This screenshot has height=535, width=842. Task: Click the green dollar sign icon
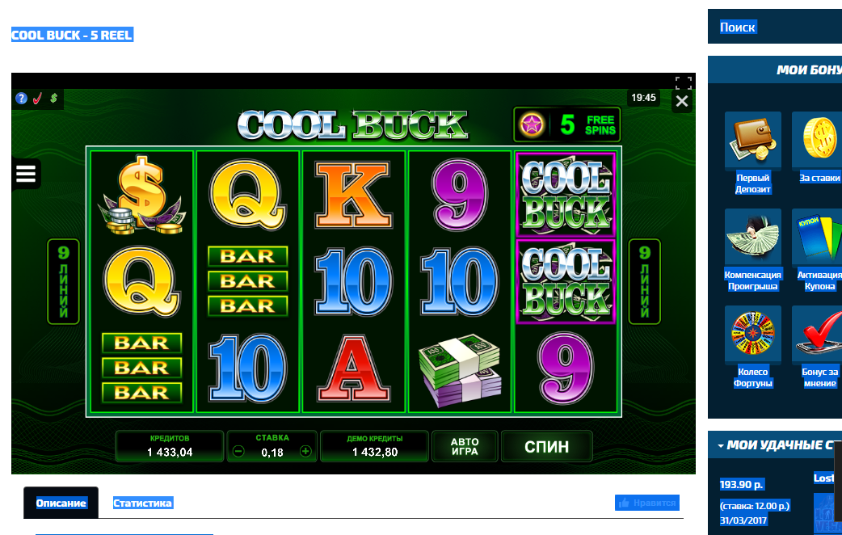53,99
